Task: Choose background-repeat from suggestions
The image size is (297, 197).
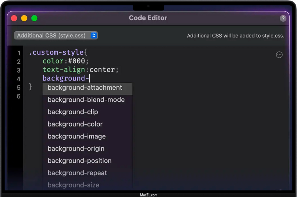Action: [77, 173]
